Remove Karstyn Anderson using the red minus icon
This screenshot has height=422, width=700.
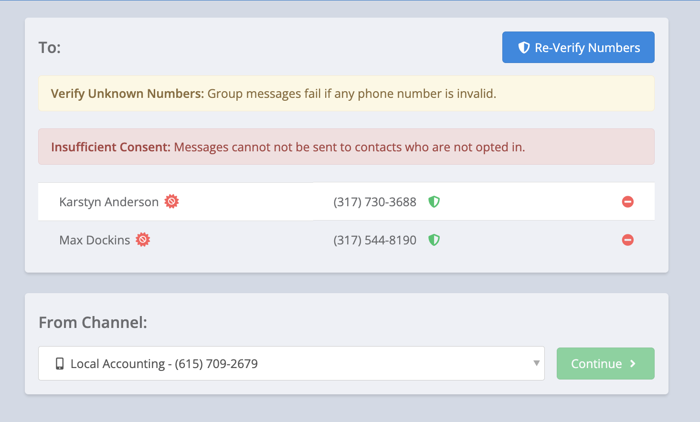627,202
